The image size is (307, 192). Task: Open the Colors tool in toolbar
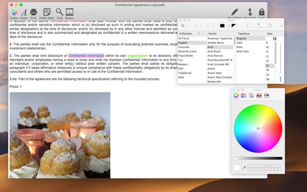point(14,13)
